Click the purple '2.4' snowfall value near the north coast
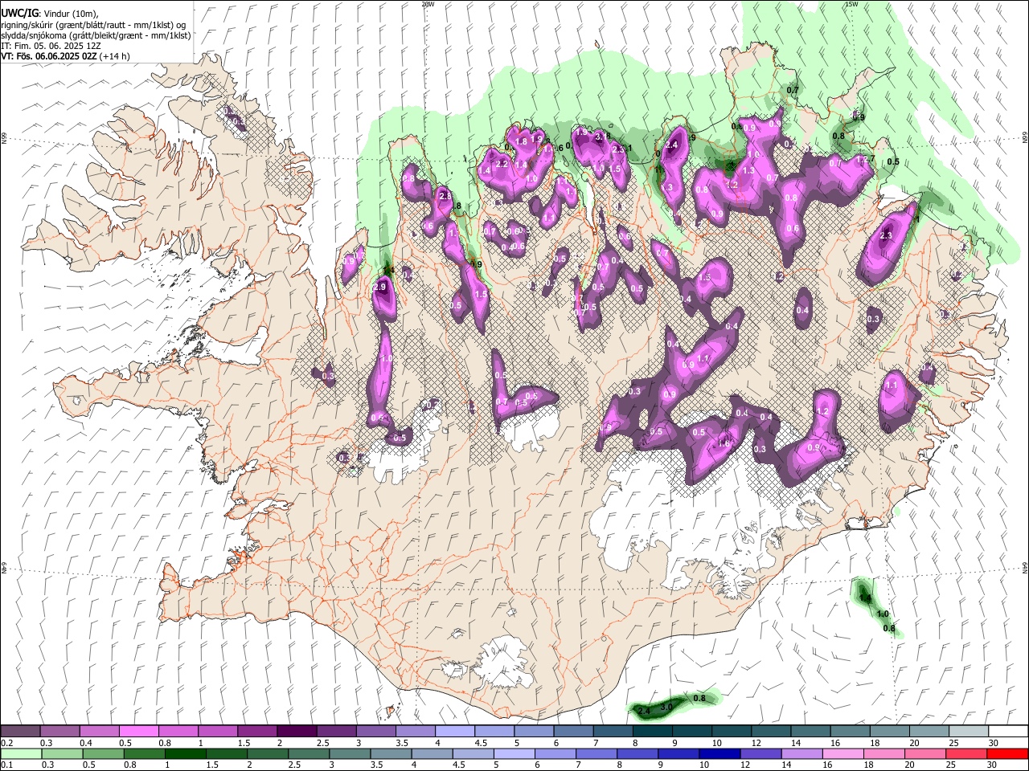 [673, 145]
